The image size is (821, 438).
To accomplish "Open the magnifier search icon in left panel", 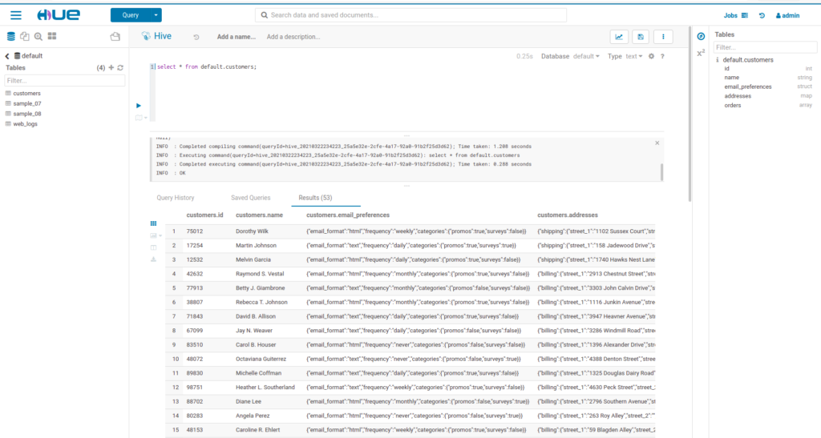I will (x=38, y=36).
